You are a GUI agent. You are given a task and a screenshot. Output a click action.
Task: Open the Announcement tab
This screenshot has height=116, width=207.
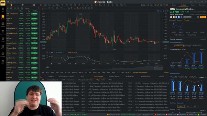[x=98, y=77]
